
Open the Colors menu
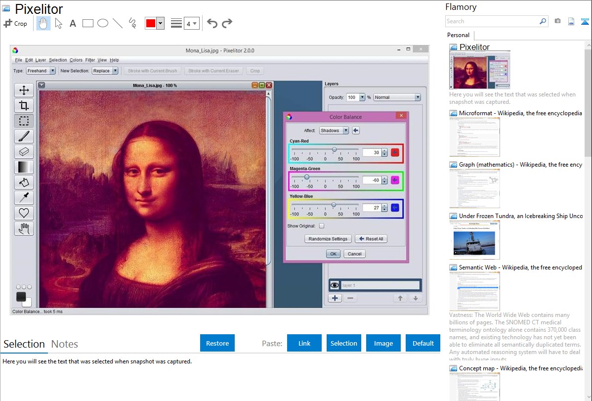(76, 60)
